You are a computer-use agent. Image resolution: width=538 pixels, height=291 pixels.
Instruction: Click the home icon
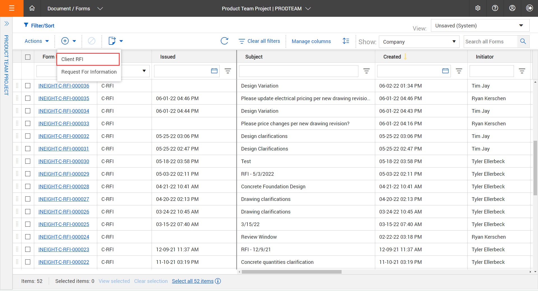32,8
